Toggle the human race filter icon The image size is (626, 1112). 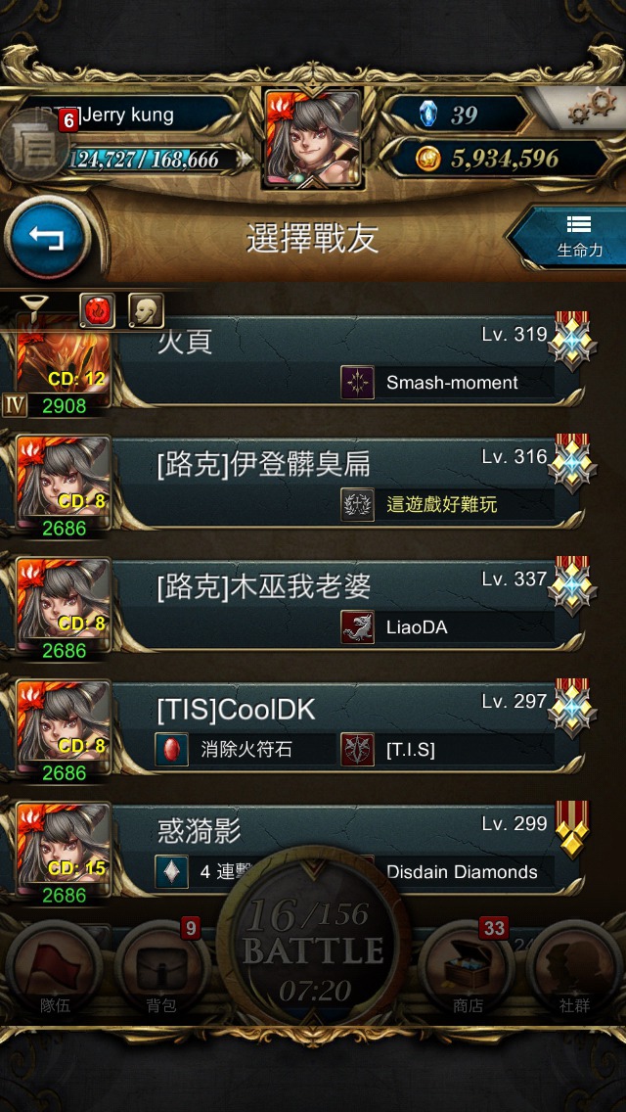(146, 310)
